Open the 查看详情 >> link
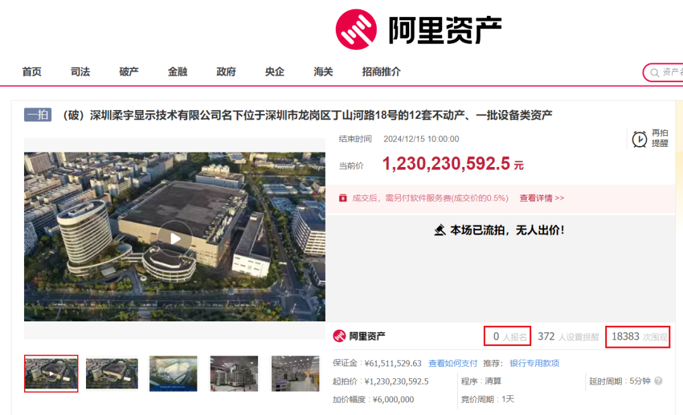Image resolution: width=683 pixels, height=415 pixels. (541, 199)
